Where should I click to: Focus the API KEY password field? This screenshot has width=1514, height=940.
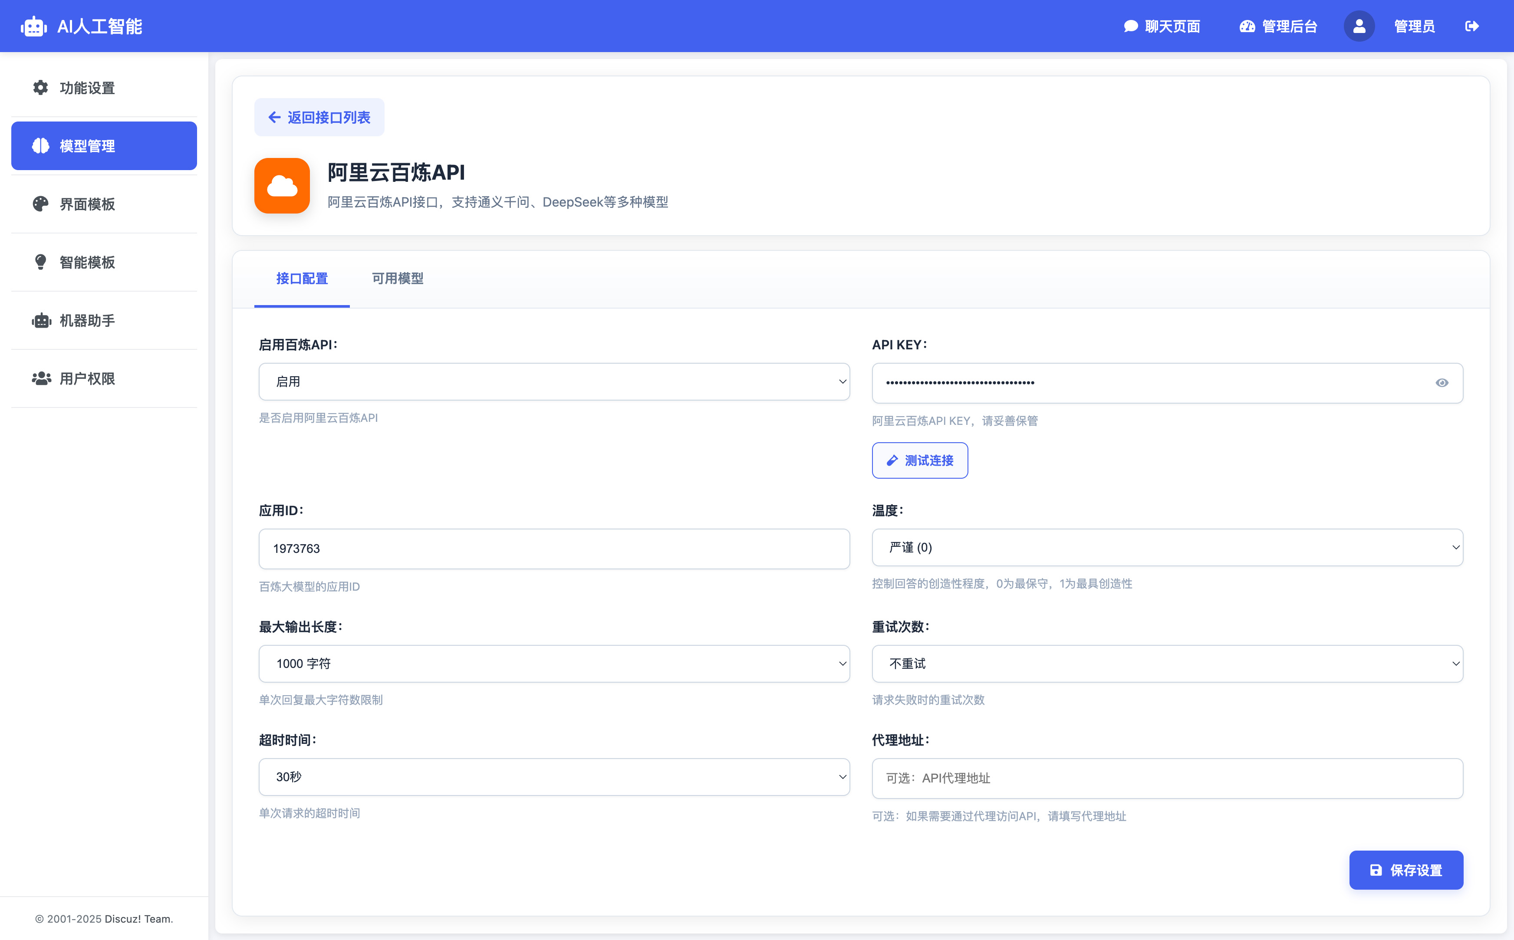(x=1167, y=382)
